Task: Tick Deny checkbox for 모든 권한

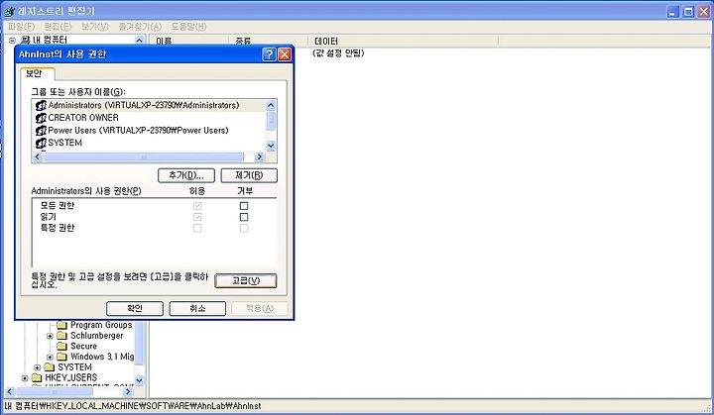Action: [244, 206]
